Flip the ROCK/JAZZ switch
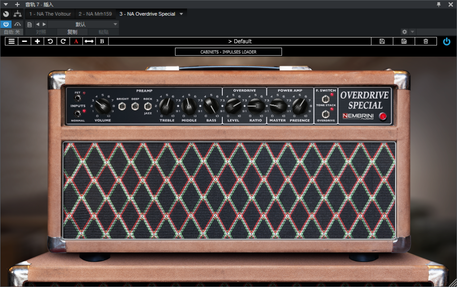This screenshot has height=287, width=457. coord(148,106)
